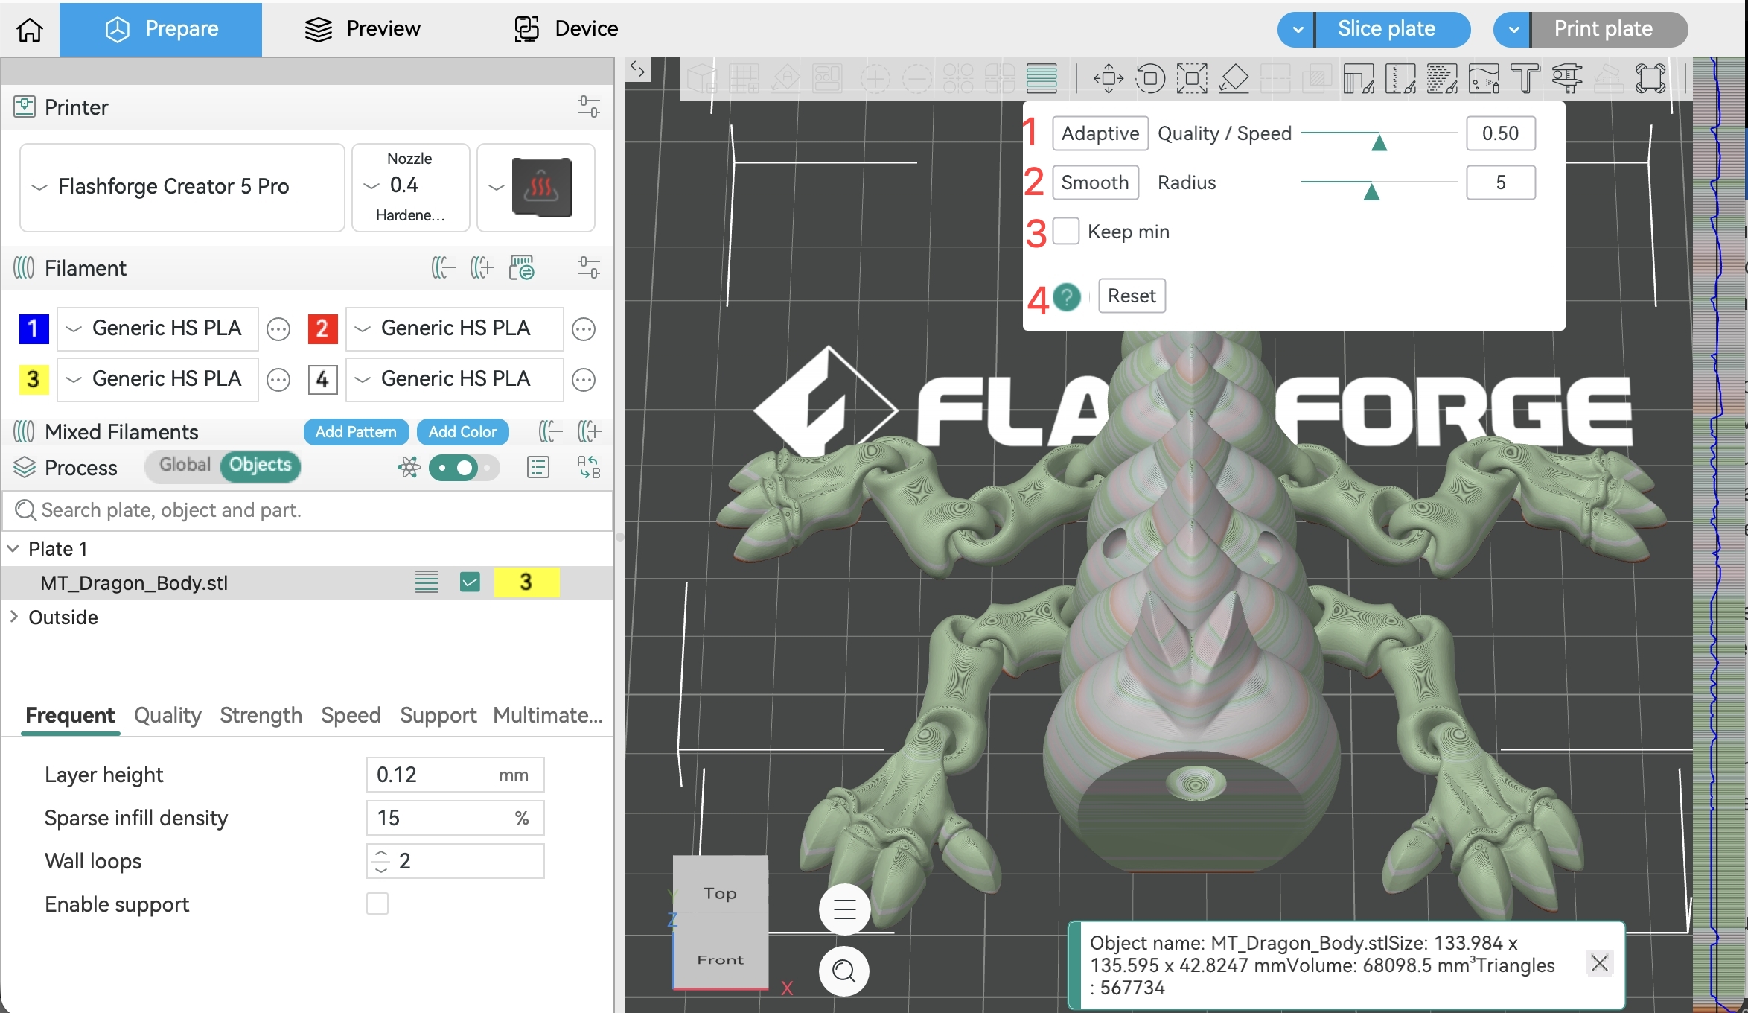Open the Flashforge Creator 5 Pro printer dropdown
The height and width of the screenshot is (1013, 1748).
click(x=182, y=187)
